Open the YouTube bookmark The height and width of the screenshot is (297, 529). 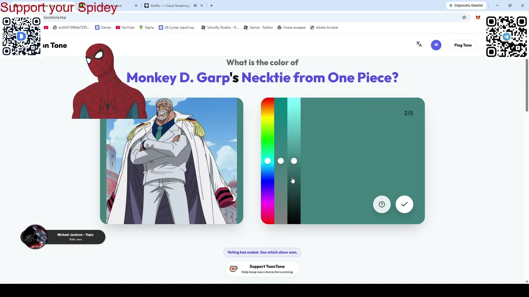click(x=125, y=28)
